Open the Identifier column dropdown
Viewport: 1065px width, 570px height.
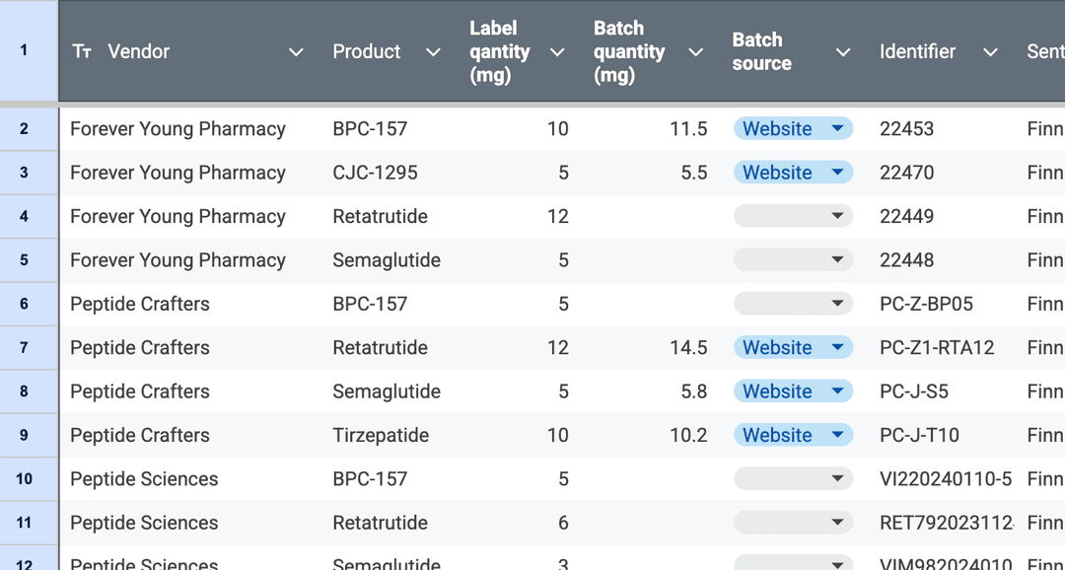[x=990, y=52]
